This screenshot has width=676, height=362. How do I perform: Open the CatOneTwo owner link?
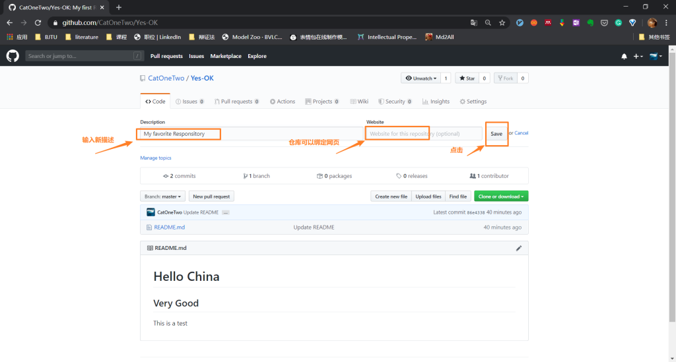166,78
